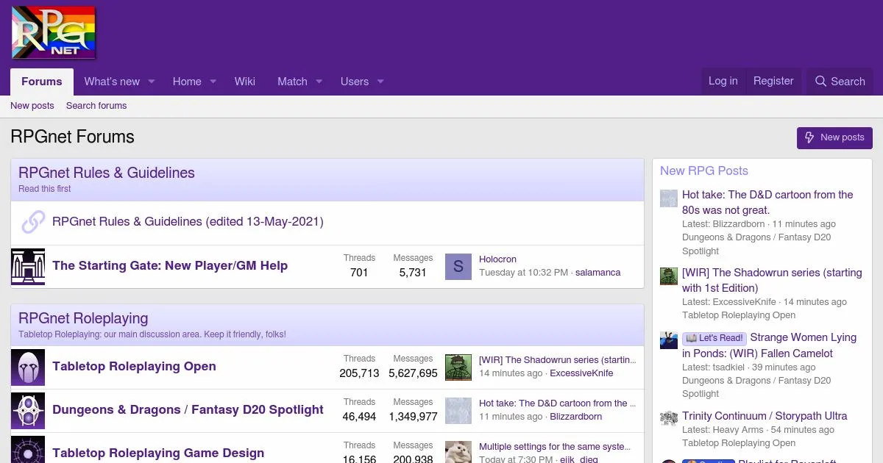This screenshot has height=463, width=883.
Task: Open salamanca's 'S' avatar in Starting Gate row
Action: tap(458, 266)
